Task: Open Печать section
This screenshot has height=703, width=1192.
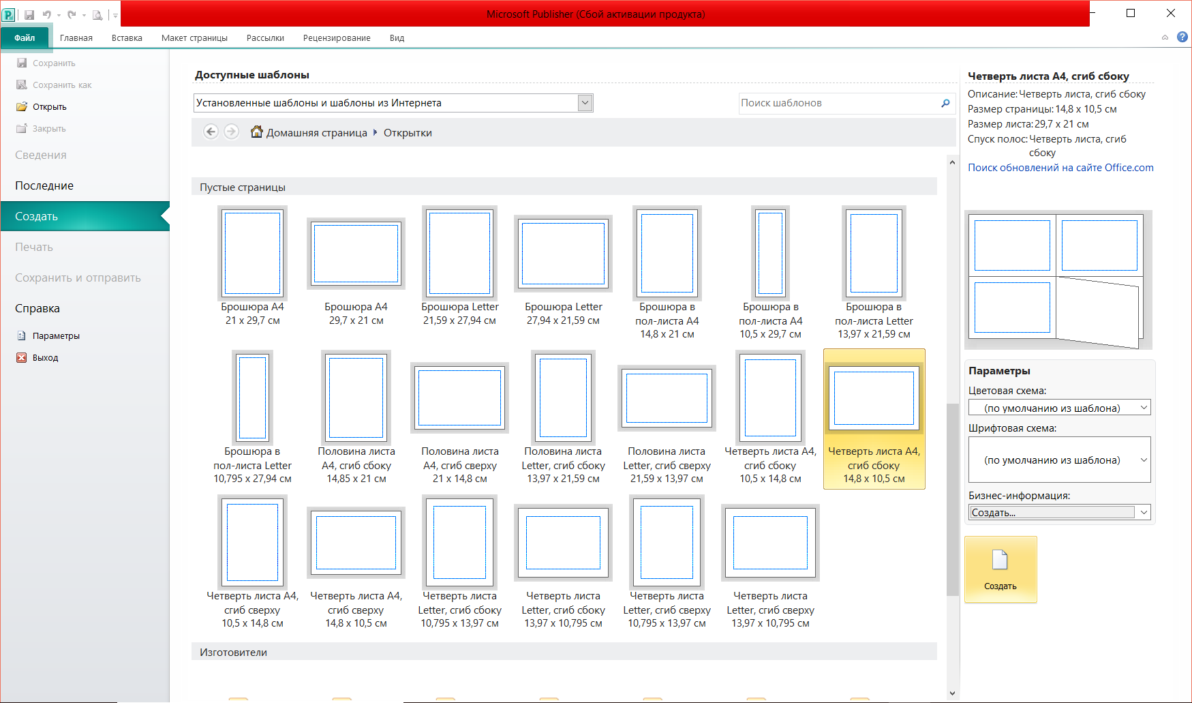Action: 34,247
